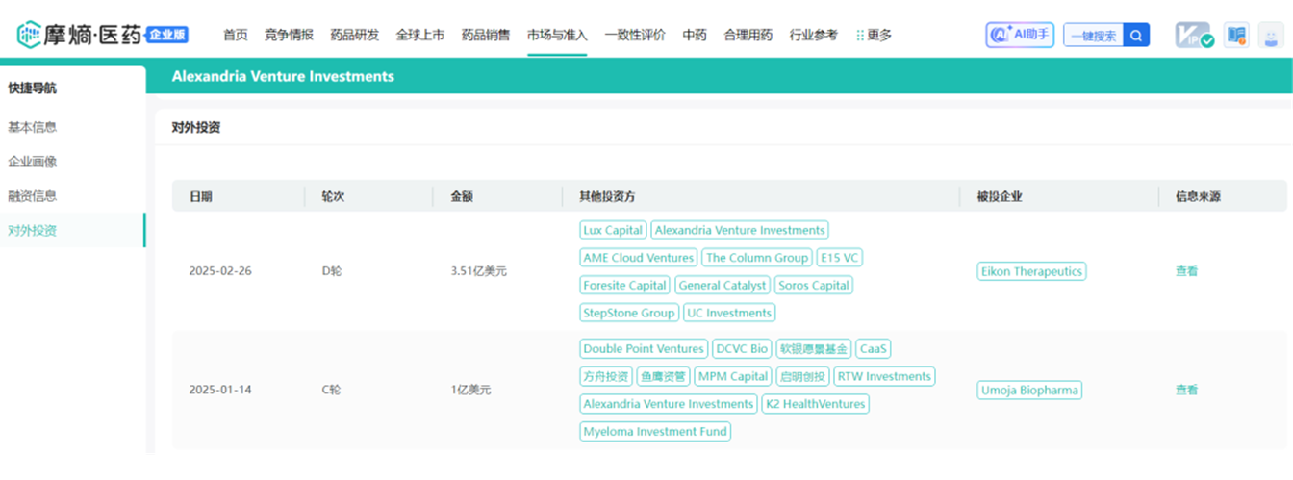Viewport: 1293px width, 480px height.
Task: Click the 信息来源 column header
Action: click(x=1199, y=196)
